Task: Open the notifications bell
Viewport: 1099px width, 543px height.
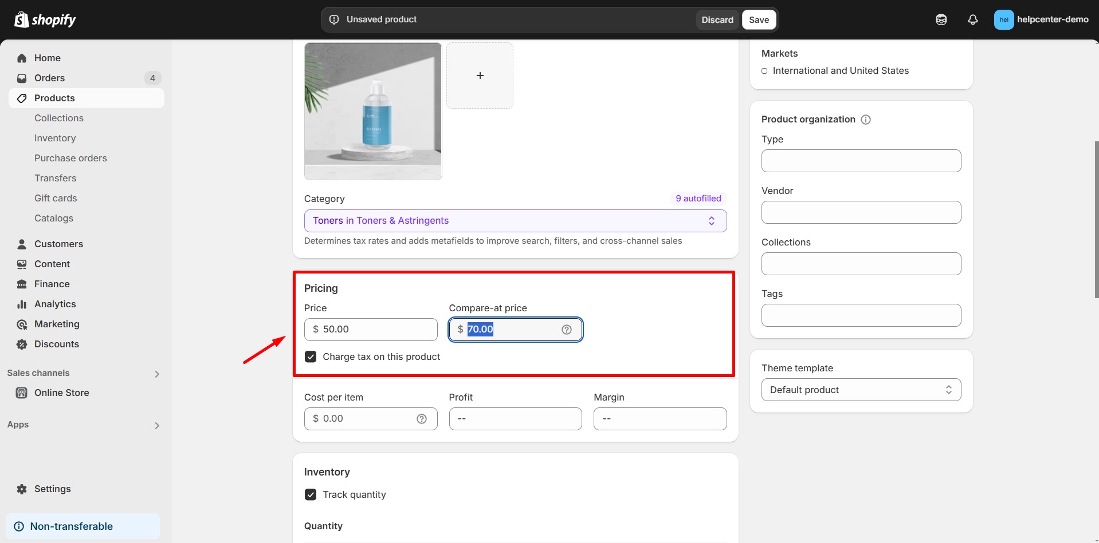Action: (972, 19)
